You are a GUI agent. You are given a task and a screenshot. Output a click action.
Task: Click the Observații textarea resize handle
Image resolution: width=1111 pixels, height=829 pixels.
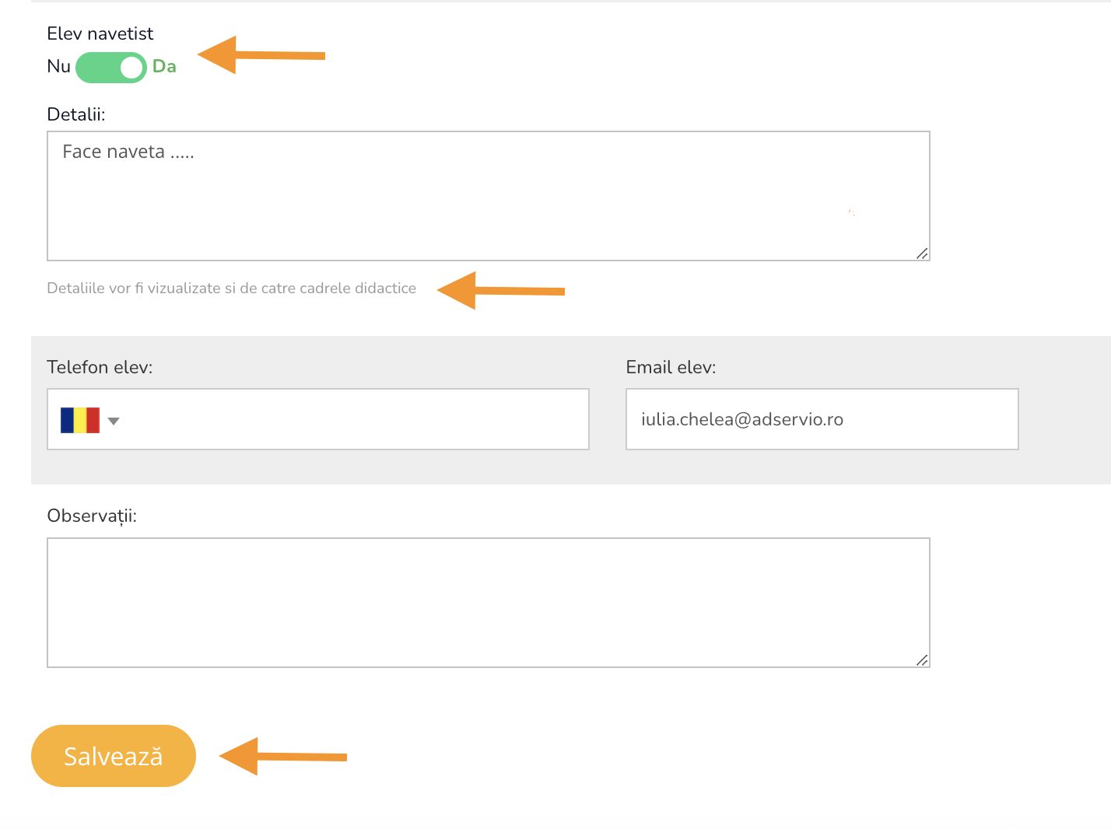pyautogui.click(x=922, y=660)
